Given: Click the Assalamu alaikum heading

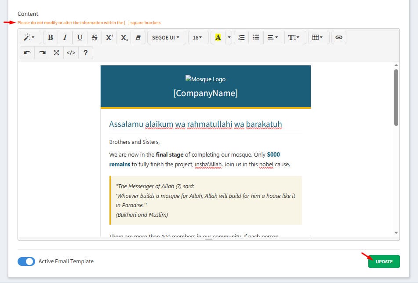Looking at the screenshot, I should [x=196, y=124].
